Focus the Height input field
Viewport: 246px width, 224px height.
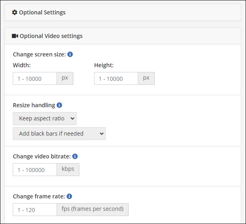coord(116,79)
